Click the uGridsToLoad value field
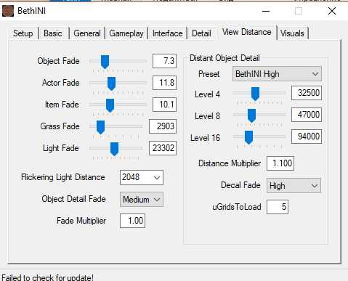Screen dimensions: 348x281 tap(278, 207)
